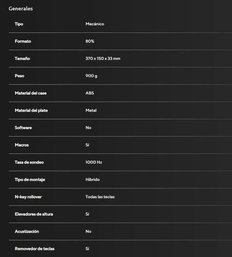Select the 900 g weight value
The image size is (232, 257).
[x=91, y=76]
